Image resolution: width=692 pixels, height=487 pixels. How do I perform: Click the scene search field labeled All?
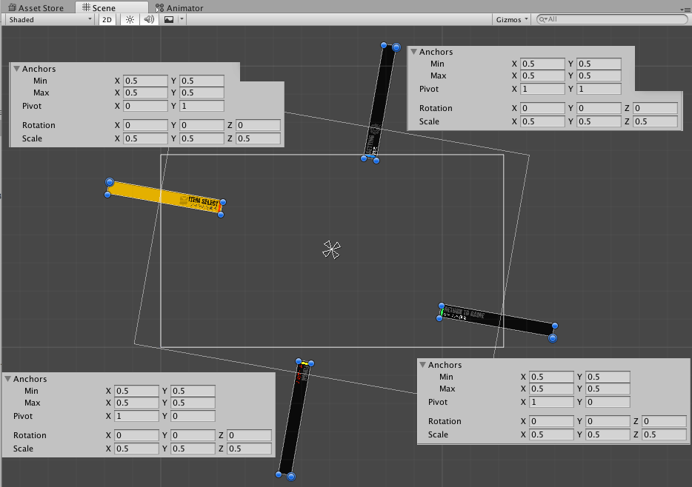point(612,19)
